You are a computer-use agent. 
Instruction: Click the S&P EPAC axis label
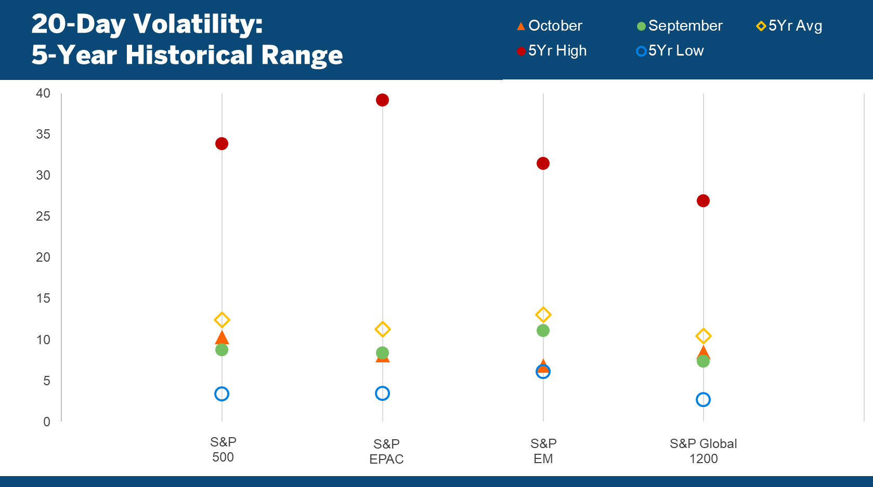click(x=386, y=451)
